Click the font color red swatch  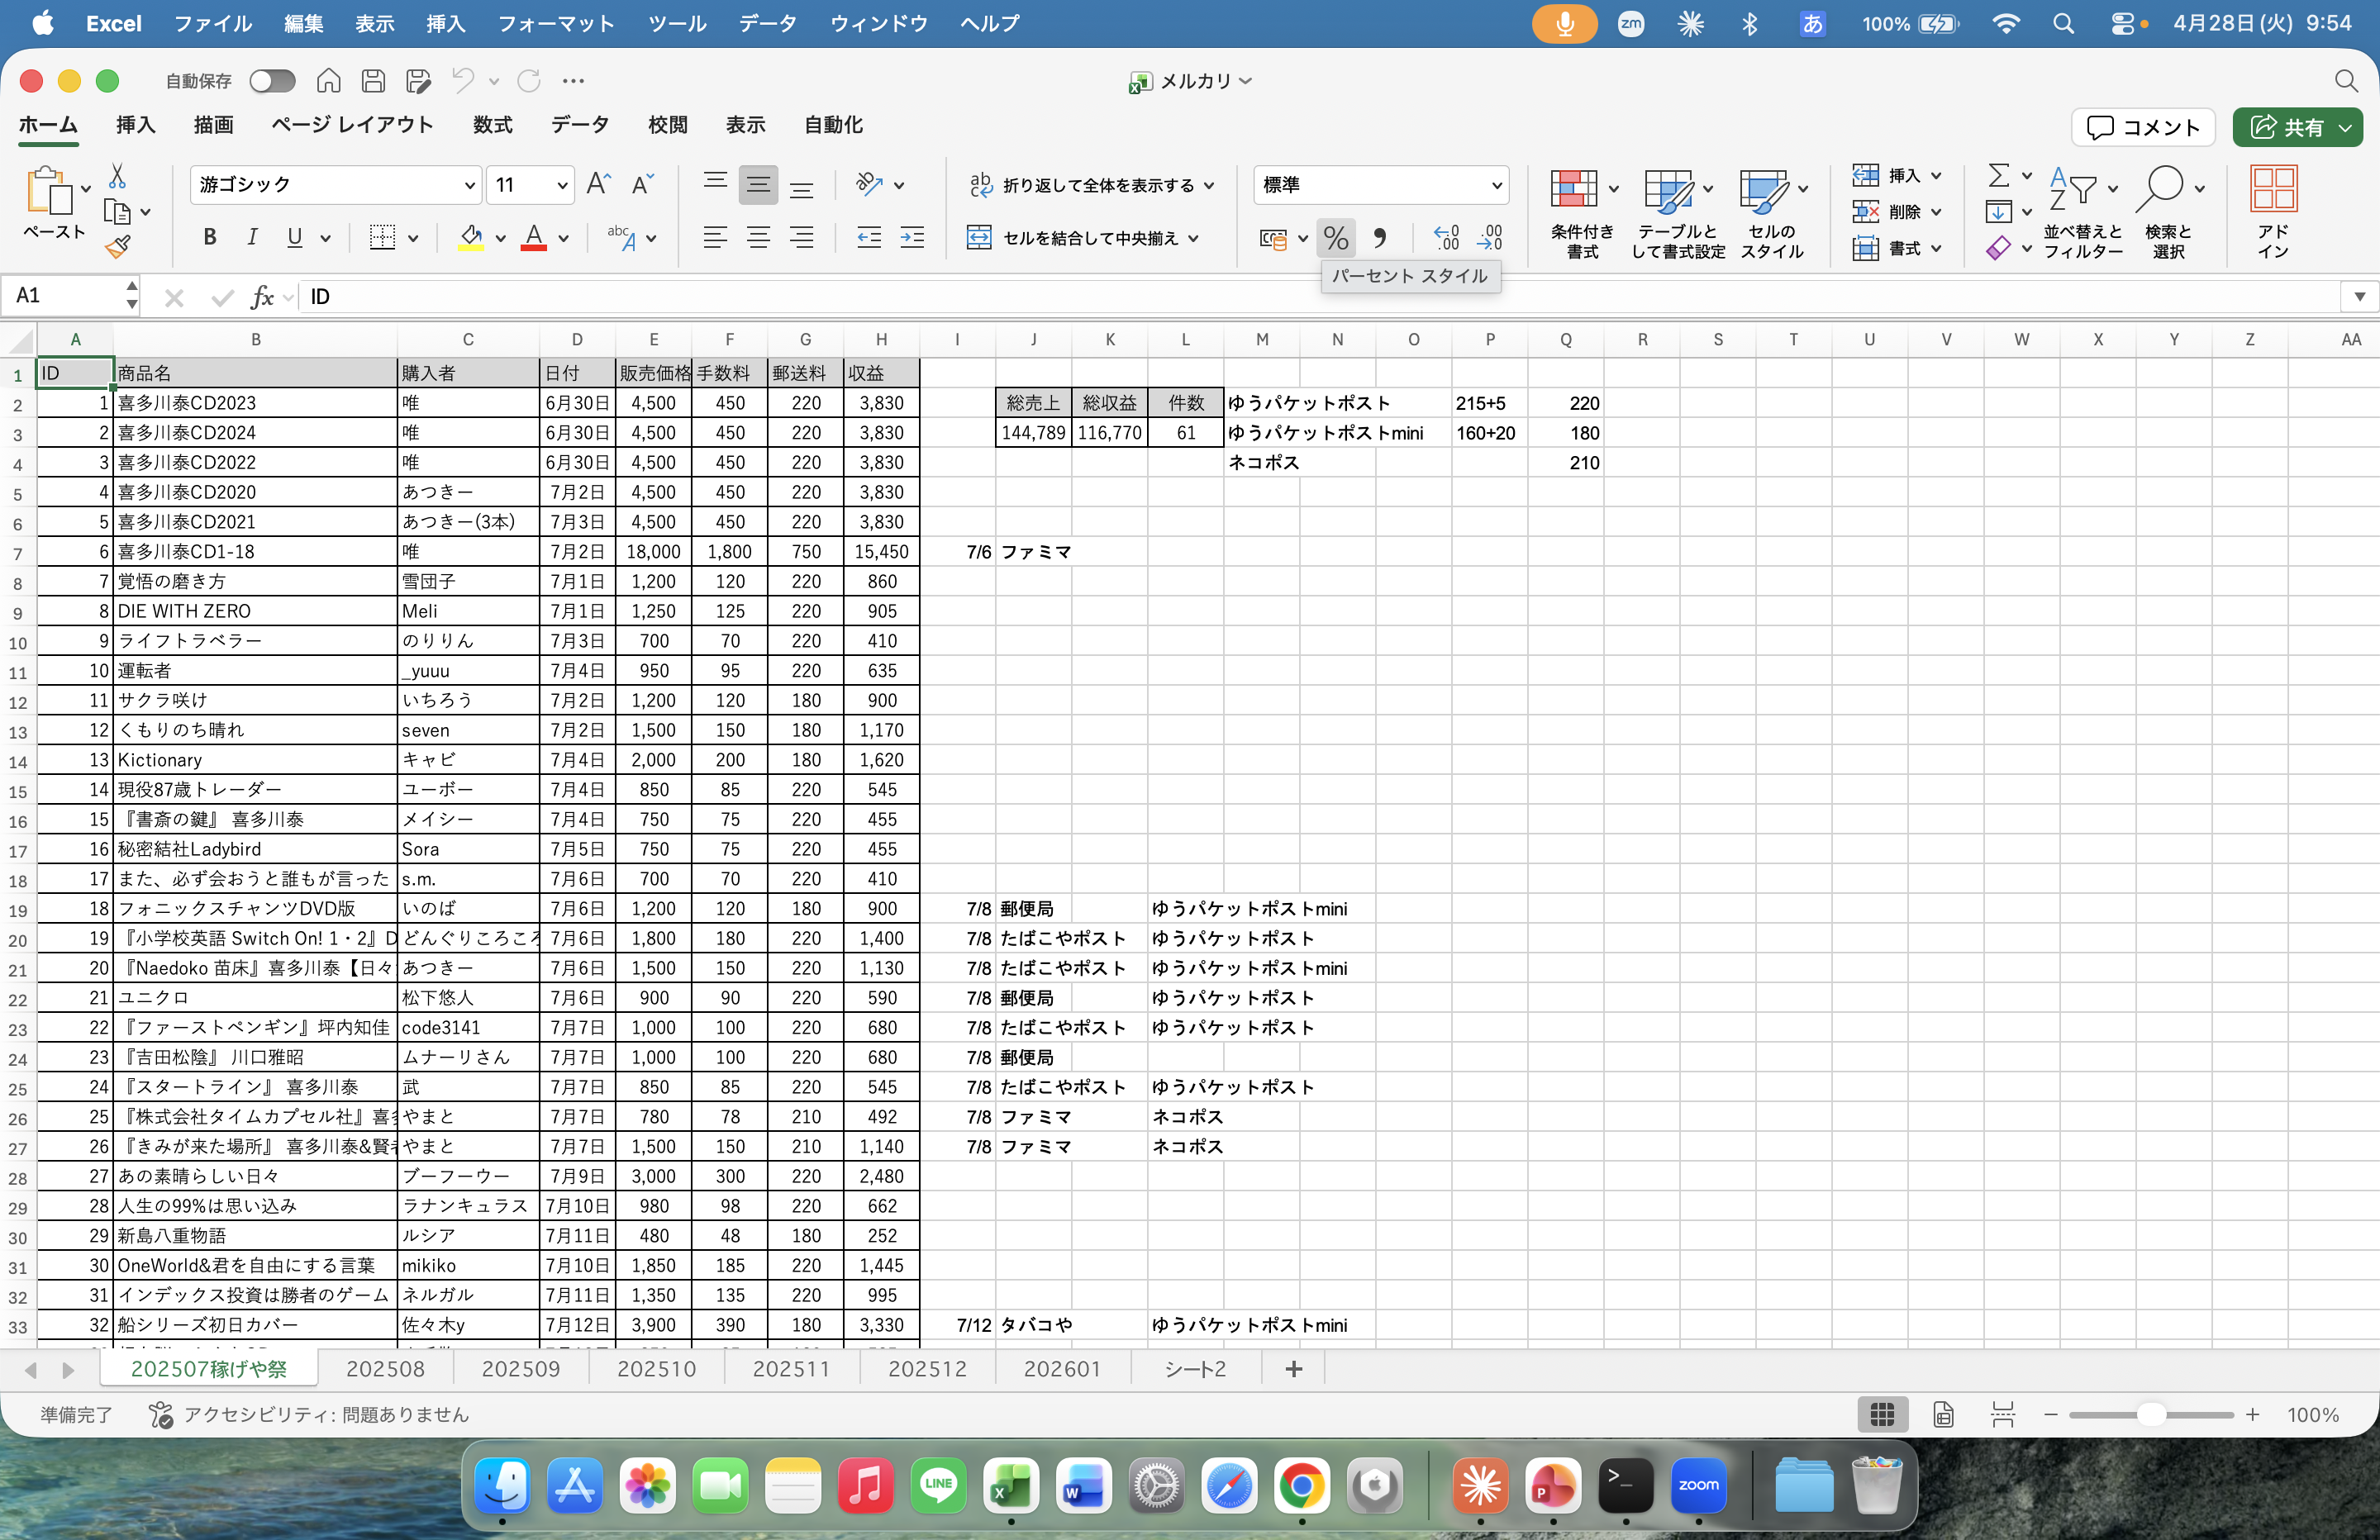click(x=534, y=238)
